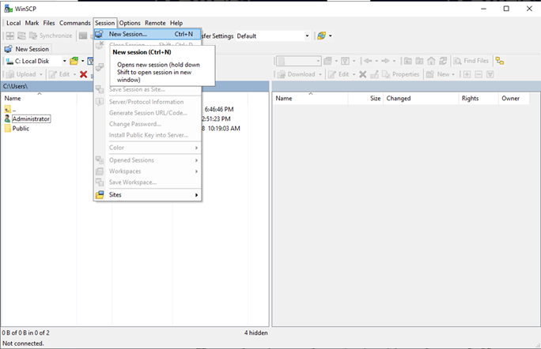This screenshot has height=349, width=541.
Task: Click the Synchronize Browsing toolbar icon
Action: 21,36
